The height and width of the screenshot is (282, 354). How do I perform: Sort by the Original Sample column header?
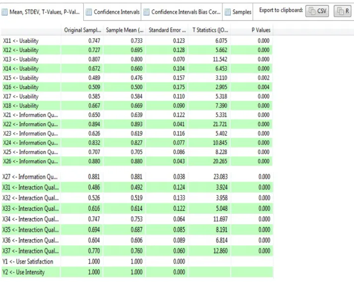pos(82,30)
